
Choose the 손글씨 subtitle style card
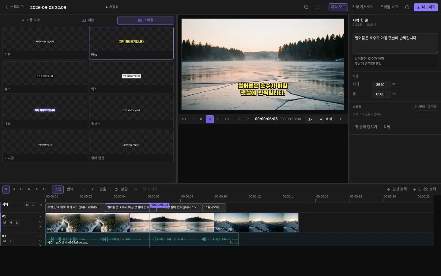[131, 112]
